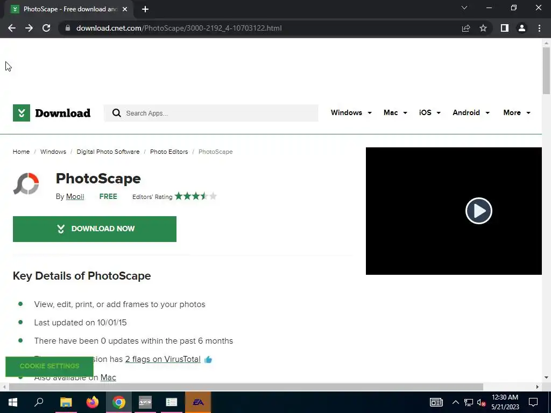Click the FREE price label

click(108, 196)
